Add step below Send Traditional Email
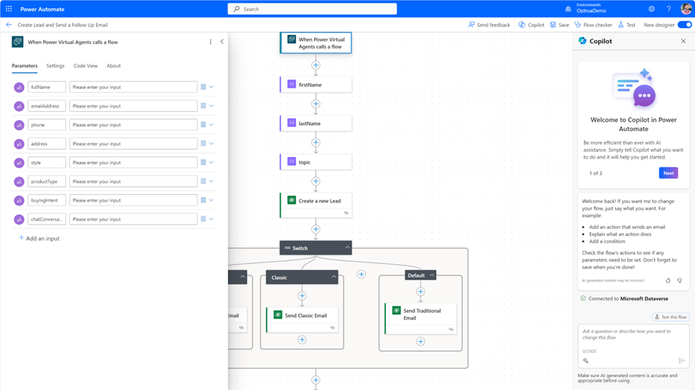This screenshot has height=390, width=695. pos(420,341)
